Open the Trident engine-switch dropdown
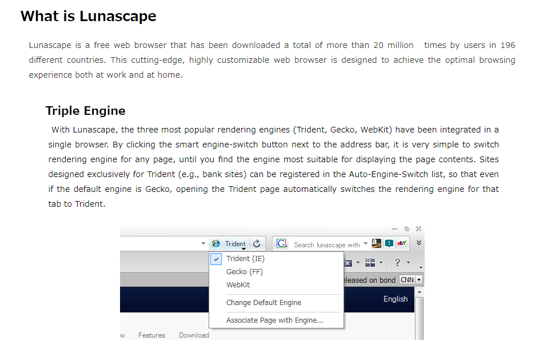 pos(235,244)
